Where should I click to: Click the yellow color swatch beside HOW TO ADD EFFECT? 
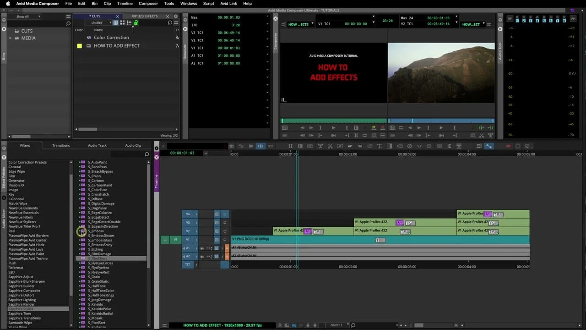pos(79,46)
